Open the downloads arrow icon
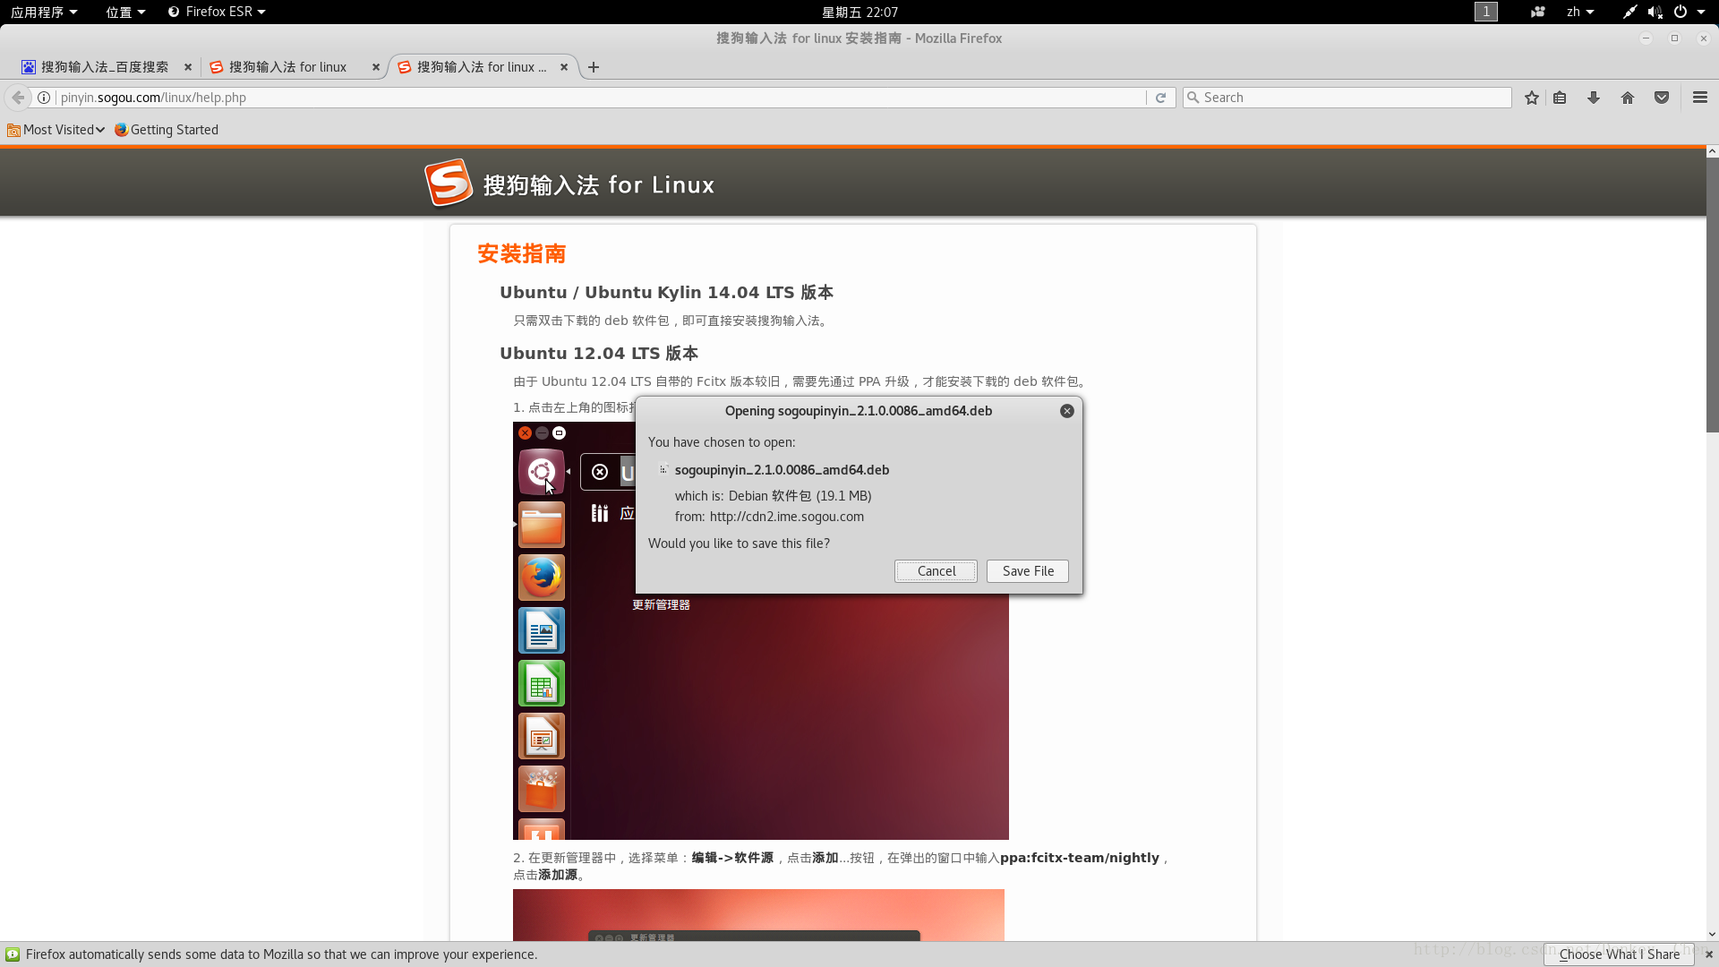The width and height of the screenshot is (1719, 967). tap(1594, 98)
